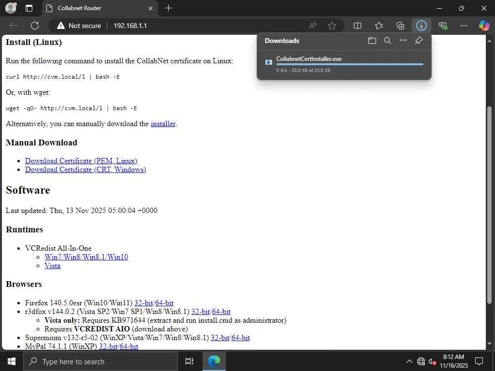Download r3dfox v144.0.2 64-bit
Image resolution: width=495 pixels, height=371 pixels.
(x=221, y=312)
